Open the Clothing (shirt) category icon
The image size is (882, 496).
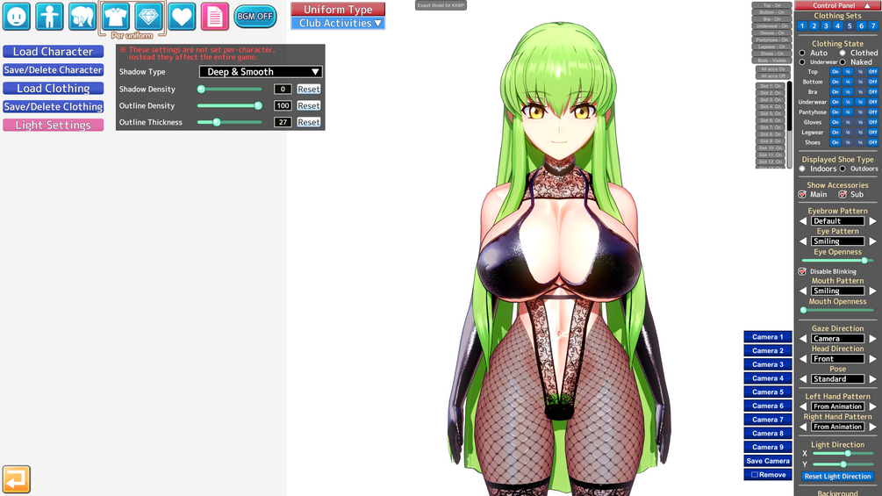pyautogui.click(x=115, y=17)
